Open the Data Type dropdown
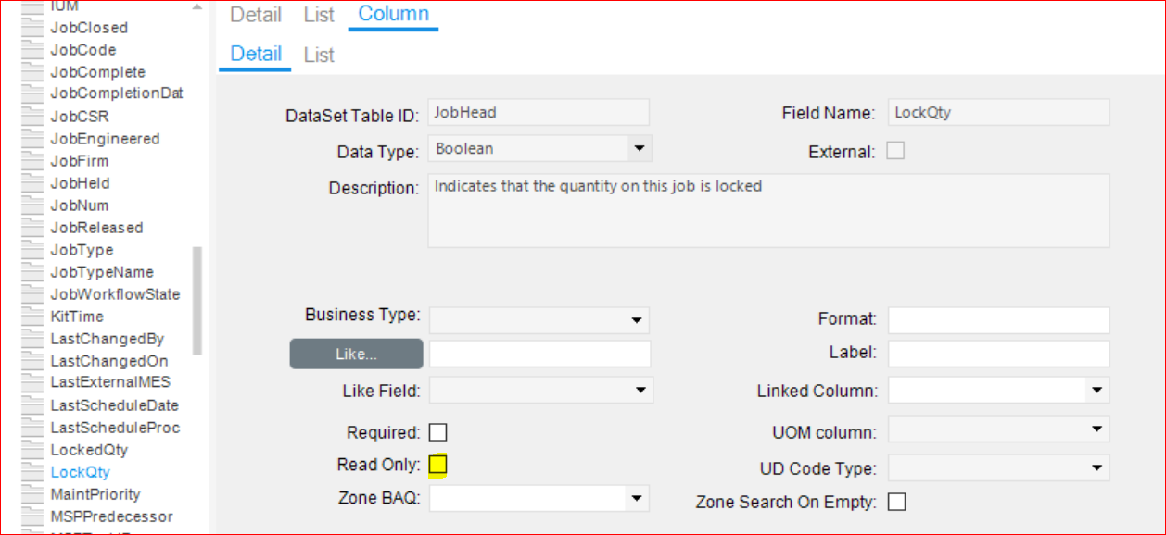The width and height of the screenshot is (1166, 535). pos(639,148)
